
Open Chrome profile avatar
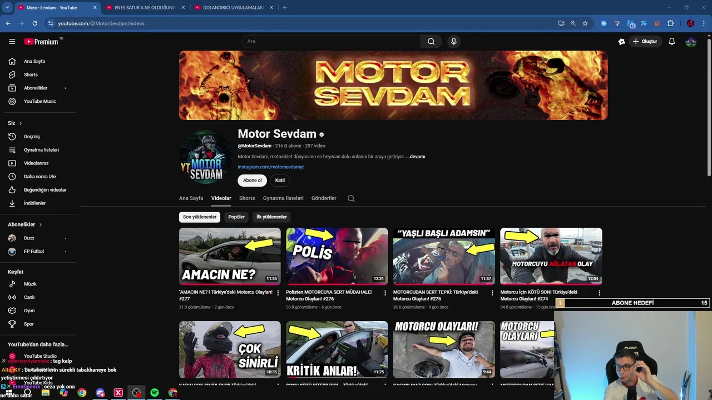pyautogui.click(x=690, y=23)
